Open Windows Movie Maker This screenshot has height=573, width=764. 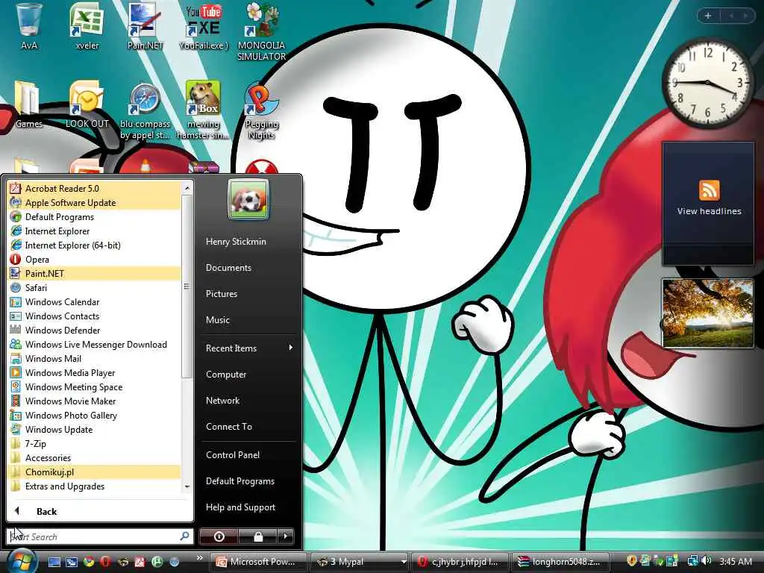tap(95, 401)
